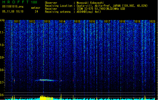Click the short red echo left of 1011

(14, 80)
